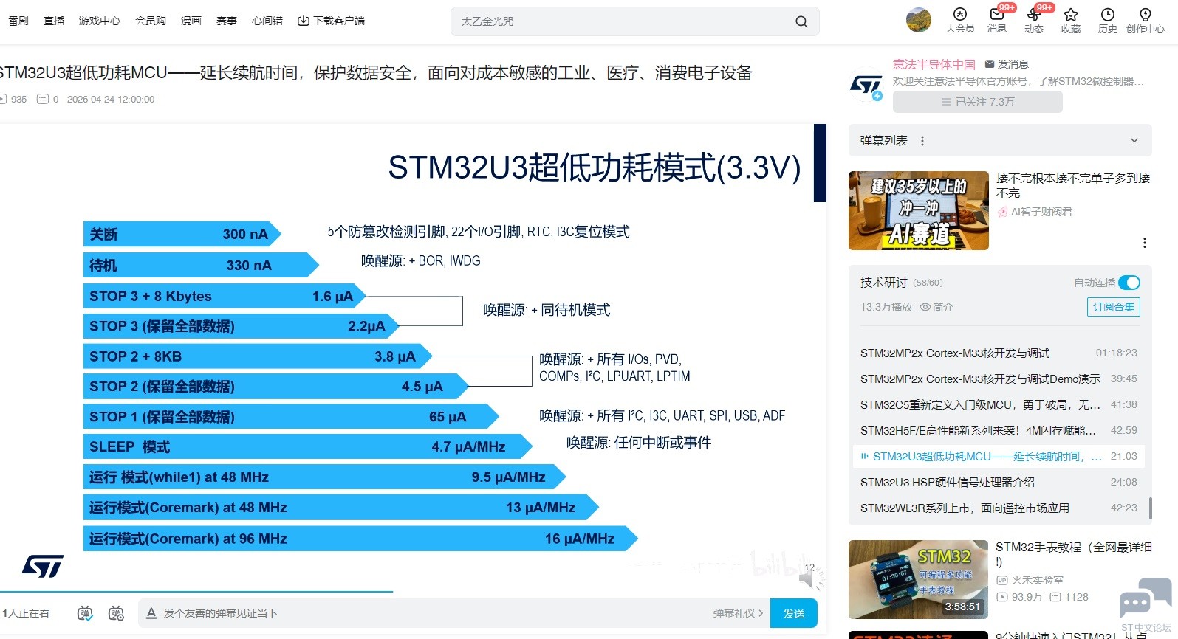Viewport: 1178px width, 639px height.
Task: Select the current STM32U3超低功耗MCU playlist item
Action: pyautogui.click(x=999, y=457)
